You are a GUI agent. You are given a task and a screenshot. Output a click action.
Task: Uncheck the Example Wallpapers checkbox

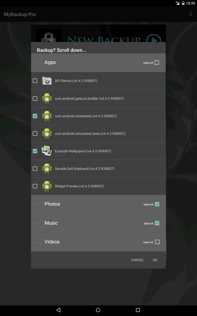click(x=35, y=151)
